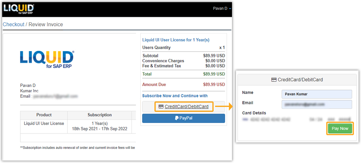Screen dimensions: 361x163
Task: Click the LIQUID for SAP ERP header logo
Action: (x=19, y=9)
